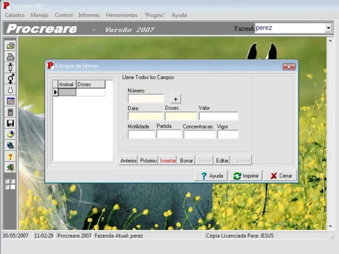Open the syringe icon tool

[x=10, y=68]
